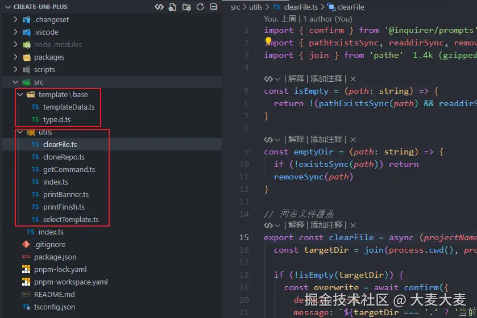Click the clearFile.ts breadcrumb segment

coord(301,7)
